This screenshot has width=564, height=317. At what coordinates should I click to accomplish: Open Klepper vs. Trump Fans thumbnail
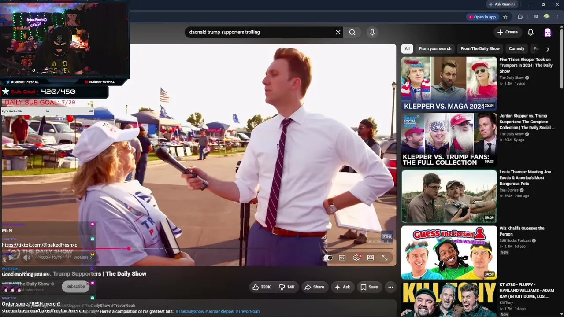[449, 140]
